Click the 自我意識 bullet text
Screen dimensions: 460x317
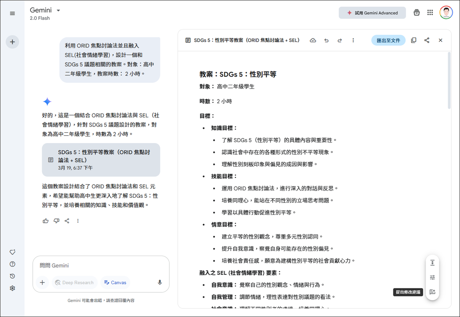pos(268,285)
